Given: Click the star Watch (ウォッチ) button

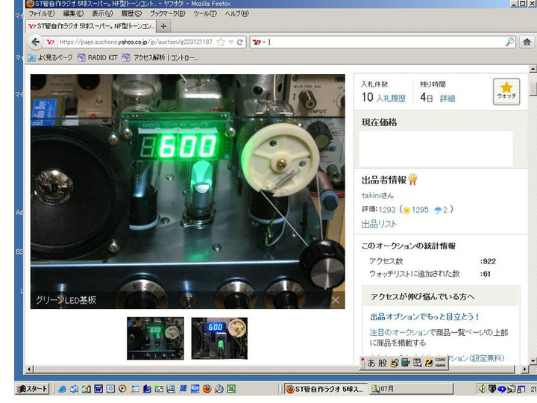Looking at the screenshot, I should [506, 91].
